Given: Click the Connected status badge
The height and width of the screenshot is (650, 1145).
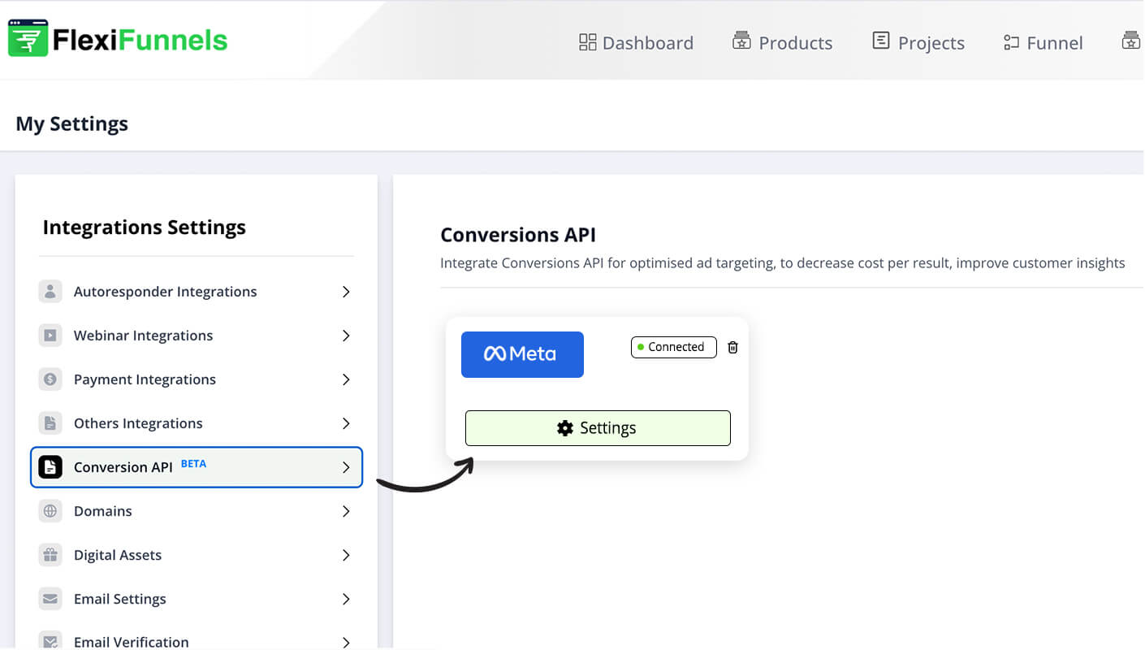Looking at the screenshot, I should [673, 347].
